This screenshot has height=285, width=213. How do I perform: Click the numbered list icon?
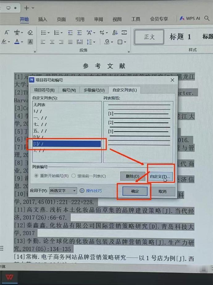(x=57, y=33)
